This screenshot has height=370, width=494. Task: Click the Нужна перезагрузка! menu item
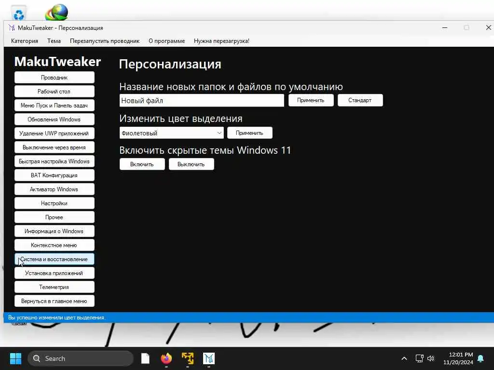point(221,41)
